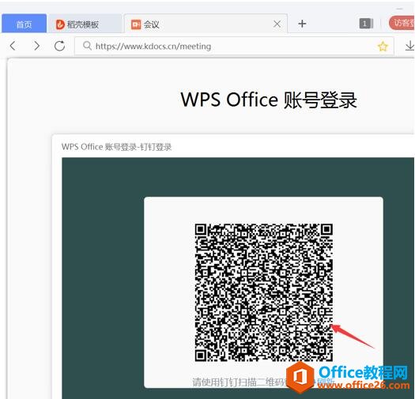This screenshot has height=399, width=415.
Task: Open the 稻壳模板 tab
Action: [85, 24]
